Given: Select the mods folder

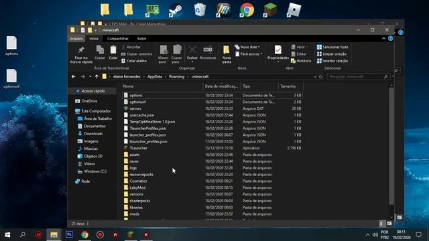Looking at the screenshot, I should click(212, 214).
